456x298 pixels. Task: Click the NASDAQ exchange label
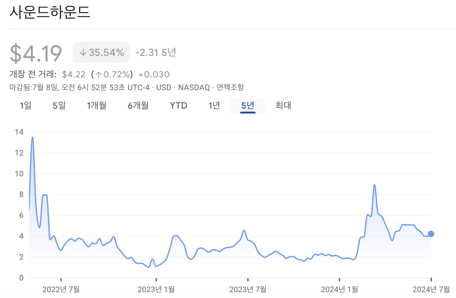pos(194,87)
